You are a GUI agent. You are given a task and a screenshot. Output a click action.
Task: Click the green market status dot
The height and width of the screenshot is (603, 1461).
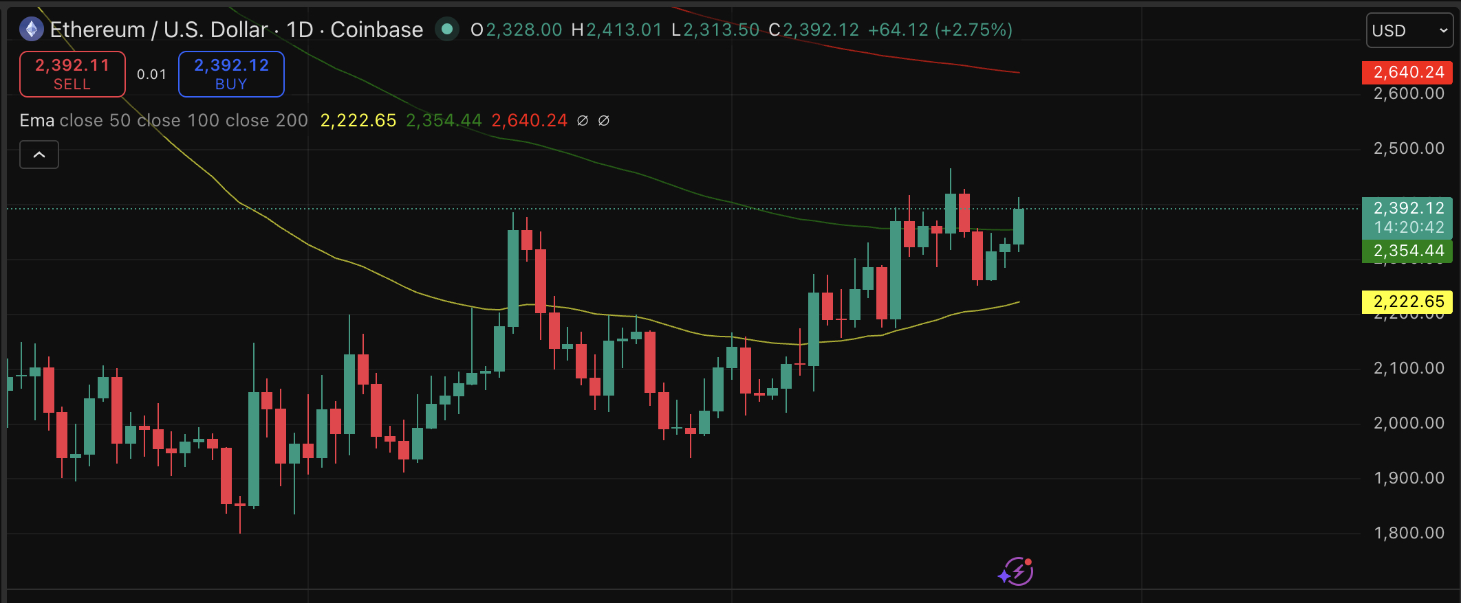447,29
